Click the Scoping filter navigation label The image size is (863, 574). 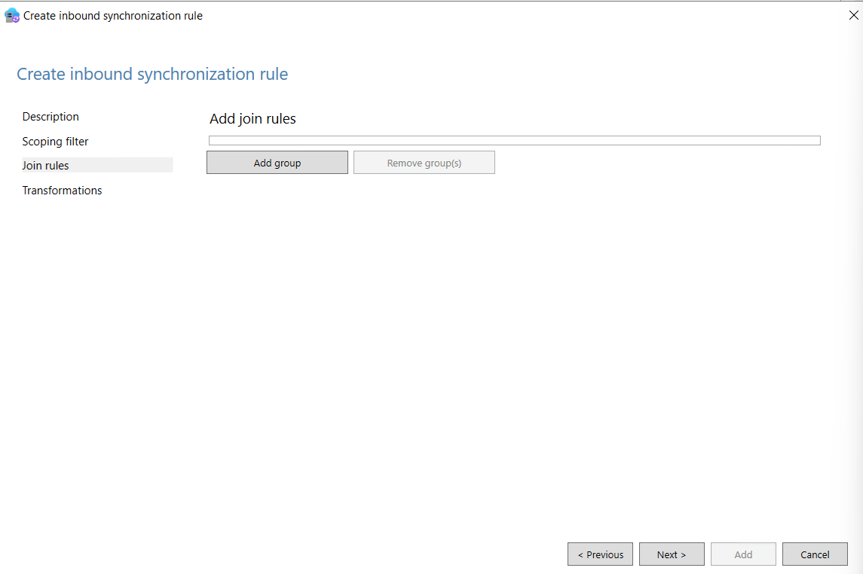[55, 141]
